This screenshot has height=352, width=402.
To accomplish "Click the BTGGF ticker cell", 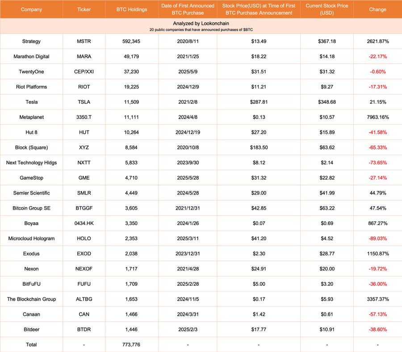I will pos(84,208).
